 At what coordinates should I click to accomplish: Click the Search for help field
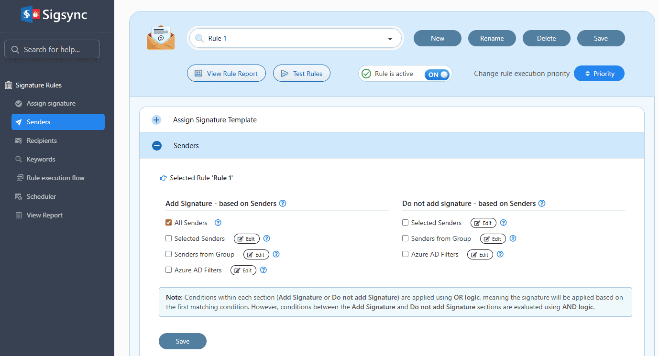pyautogui.click(x=52, y=49)
